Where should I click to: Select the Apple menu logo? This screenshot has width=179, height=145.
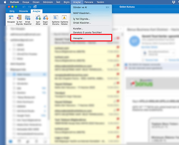point(5,2)
